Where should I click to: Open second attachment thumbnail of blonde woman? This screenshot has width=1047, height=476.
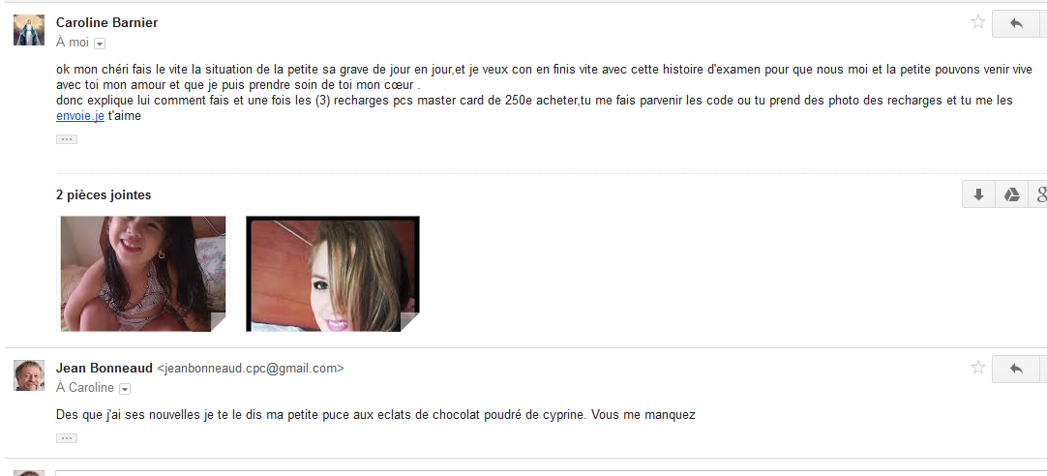click(333, 274)
